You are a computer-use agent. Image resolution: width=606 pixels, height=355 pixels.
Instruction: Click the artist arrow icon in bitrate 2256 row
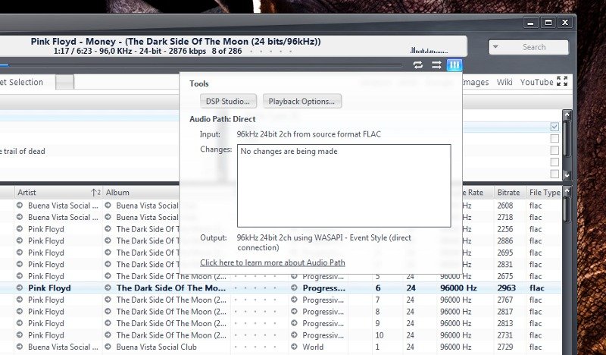click(x=20, y=229)
